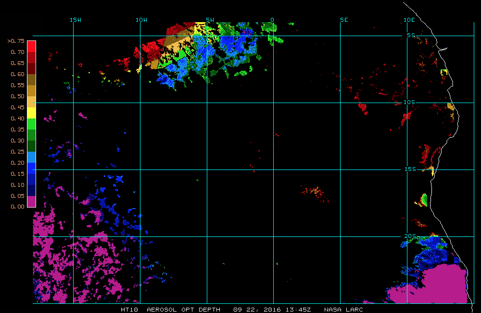Click the '0.00' legend value
Image resolution: width=481 pixels, height=313 pixels.
(17, 207)
